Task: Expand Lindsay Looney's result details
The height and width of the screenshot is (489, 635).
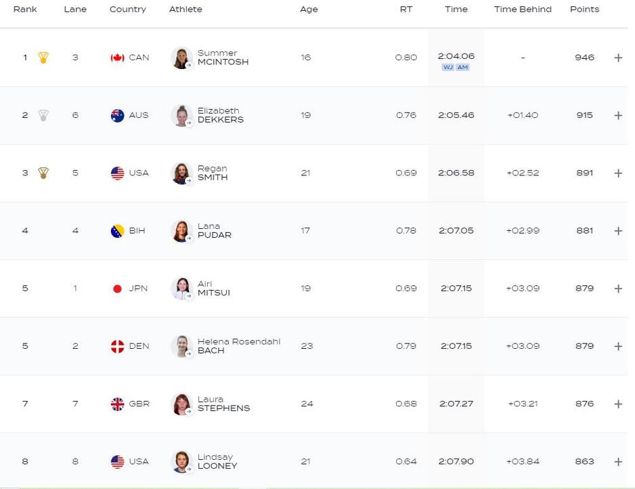Action: (x=618, y=462)
